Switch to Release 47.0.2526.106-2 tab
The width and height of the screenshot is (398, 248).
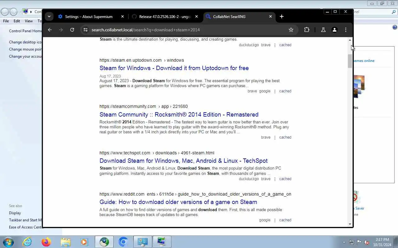click(x=165, y=16)
